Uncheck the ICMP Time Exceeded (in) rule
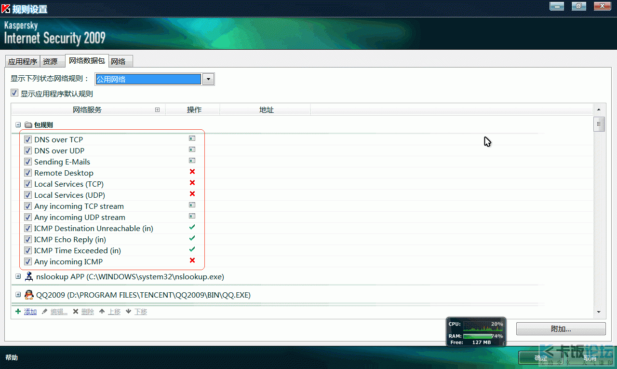The image size is (617, 369). (x=28, y=250)
